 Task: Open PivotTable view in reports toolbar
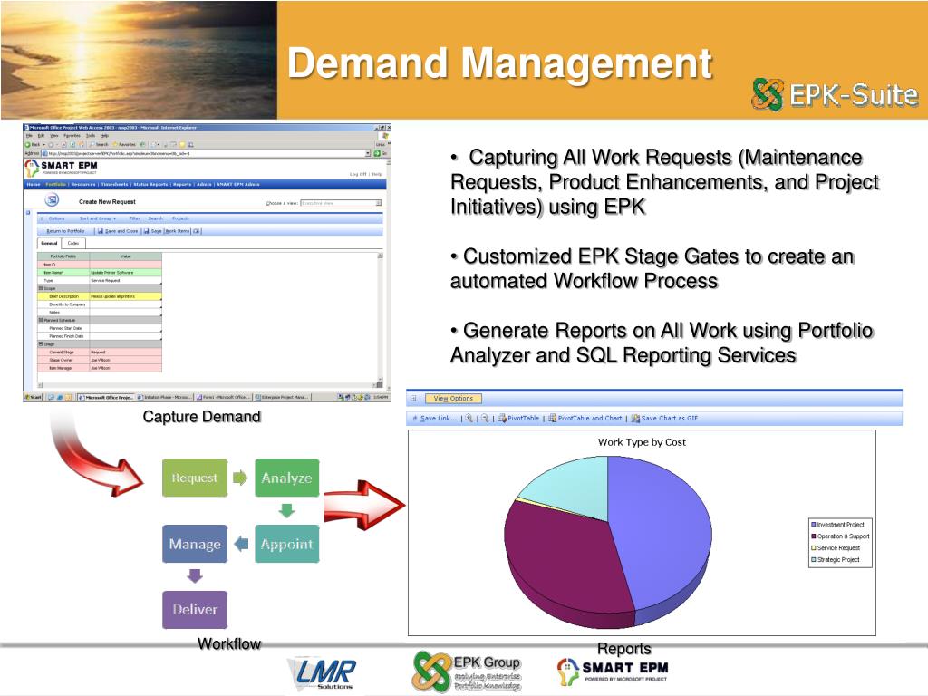518,418
